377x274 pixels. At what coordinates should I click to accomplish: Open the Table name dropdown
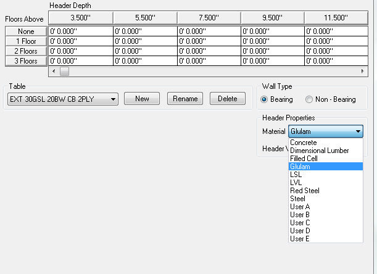[112, 99]
